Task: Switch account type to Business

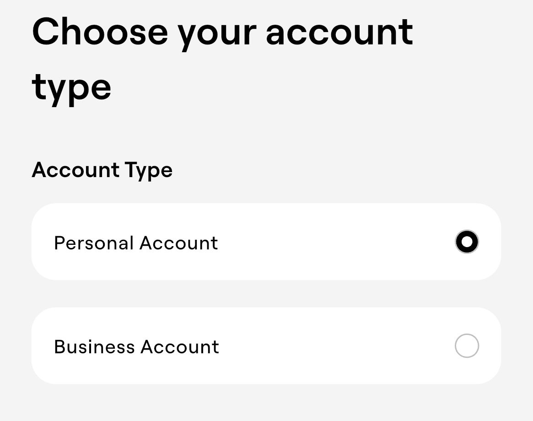Action: 467,346
